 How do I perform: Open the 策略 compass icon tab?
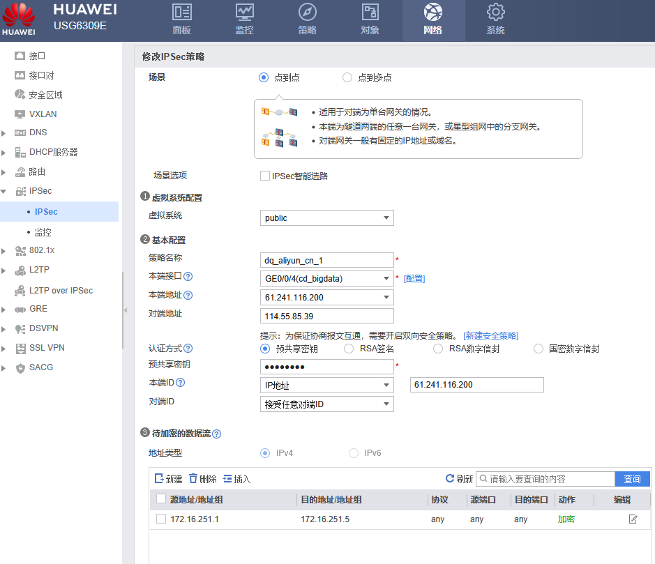click(x=307, y=20)
